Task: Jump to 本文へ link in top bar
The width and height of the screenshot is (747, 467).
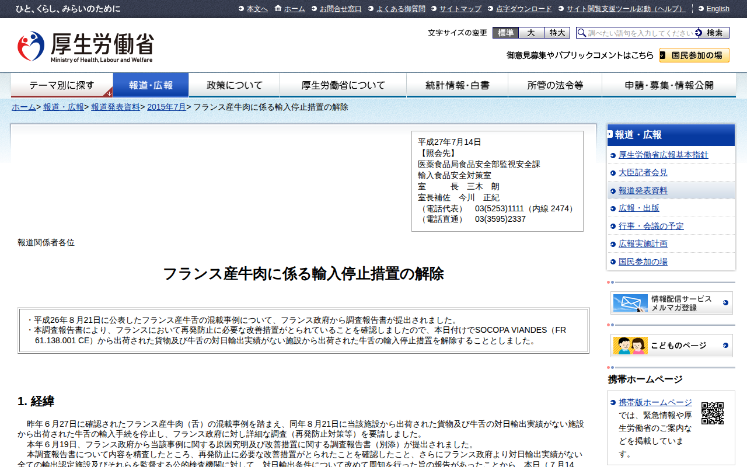Action: click(257, 9)
